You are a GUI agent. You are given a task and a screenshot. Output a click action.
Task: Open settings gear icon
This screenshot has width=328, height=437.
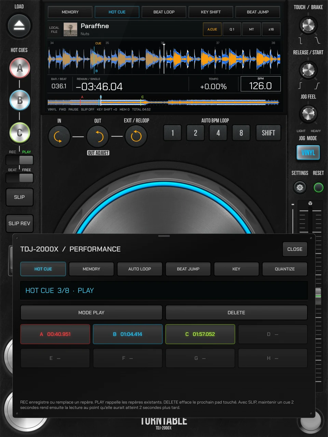pos(300,187)
